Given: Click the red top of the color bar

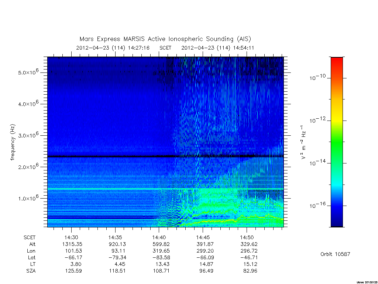Looking at the screenshot, I should [337, 63].
